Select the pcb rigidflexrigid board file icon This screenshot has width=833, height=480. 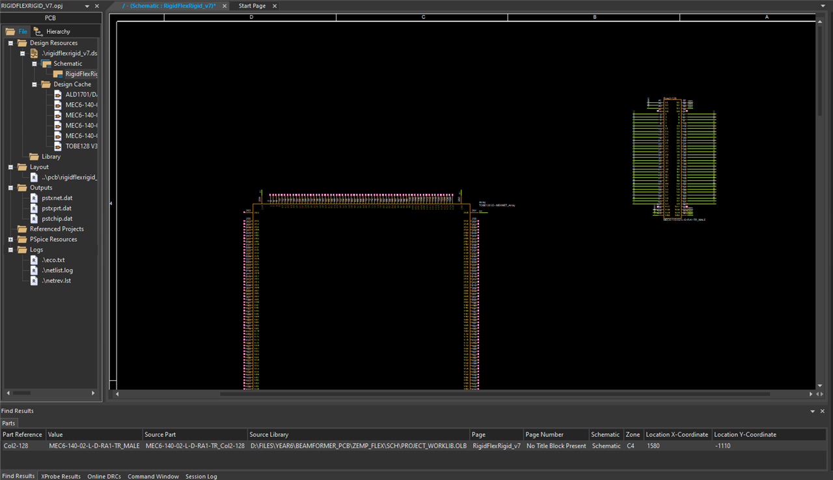(34, 177)
